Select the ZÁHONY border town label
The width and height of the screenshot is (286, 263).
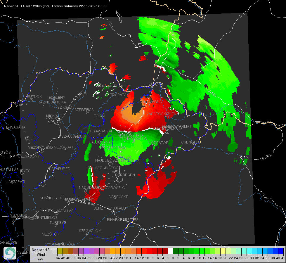coord(156,84)
